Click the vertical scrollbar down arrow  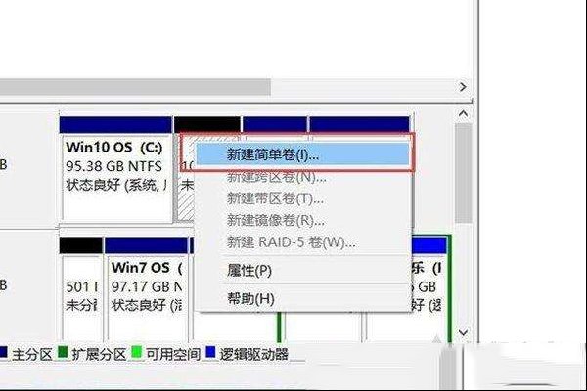point(464,332)
